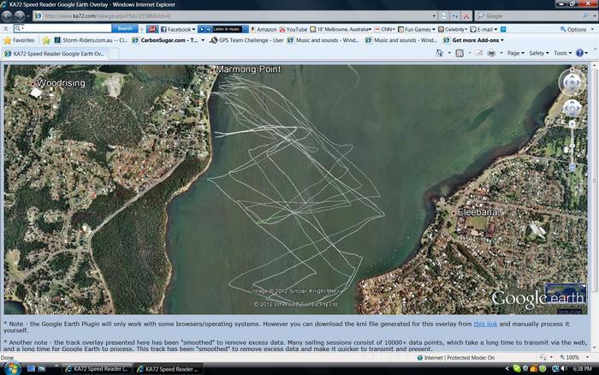Open the Safety dropdown menu
Image resolution: width=599 pixels, height=375 pixels.
coord(539,53)
